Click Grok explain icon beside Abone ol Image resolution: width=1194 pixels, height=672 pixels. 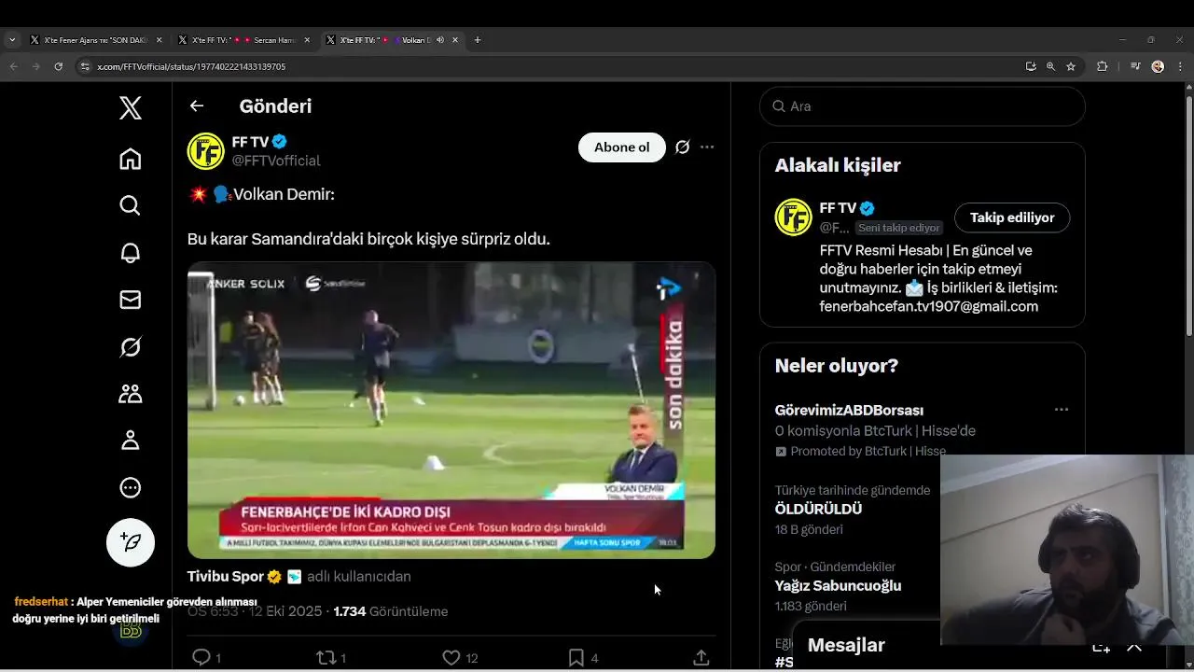click(x=683, y=147)
